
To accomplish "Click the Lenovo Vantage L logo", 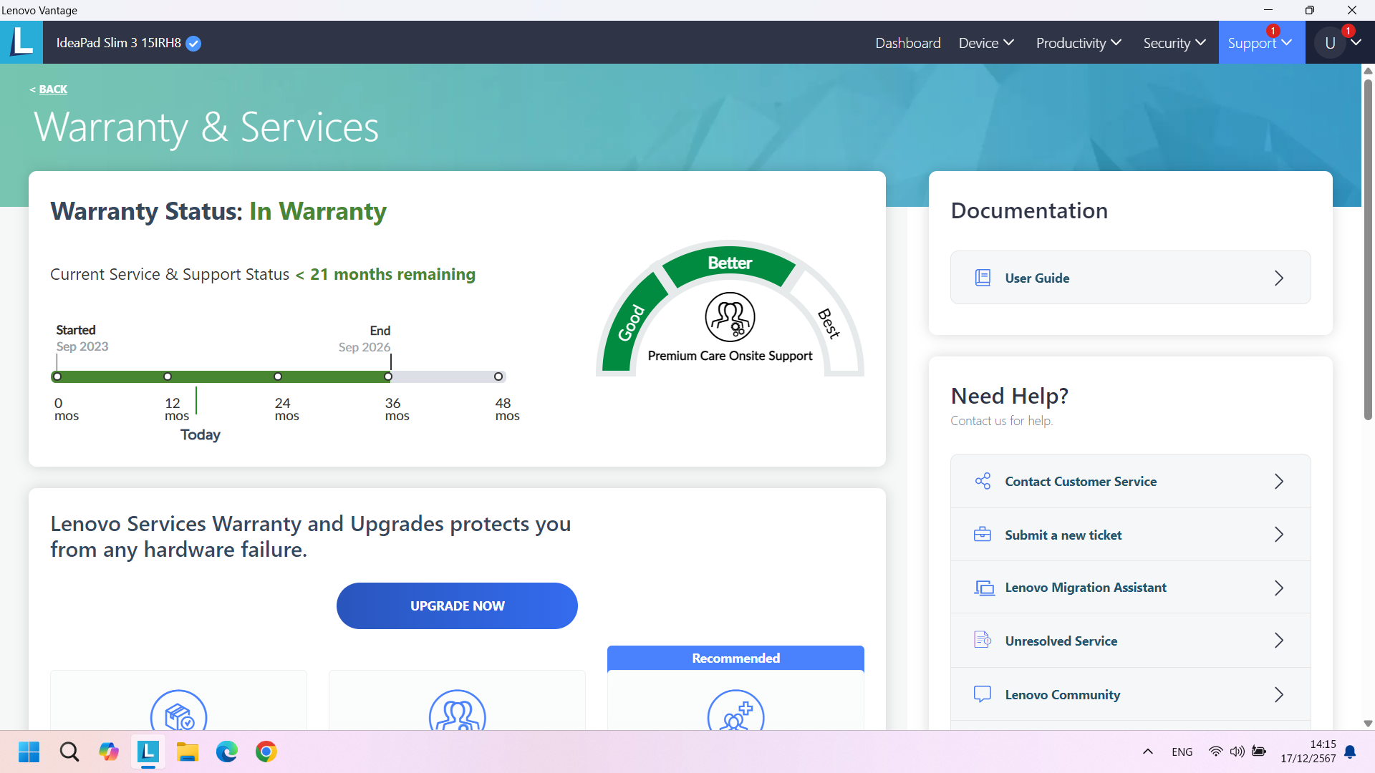I will click(x=21, y=42).
